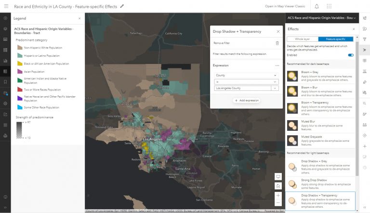Open the Tables icon in left toolbar
370x213 pixels.
5,39
